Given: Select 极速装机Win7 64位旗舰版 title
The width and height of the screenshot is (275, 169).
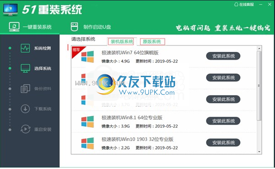Looking at the screenshot, I should coord(130,53).
